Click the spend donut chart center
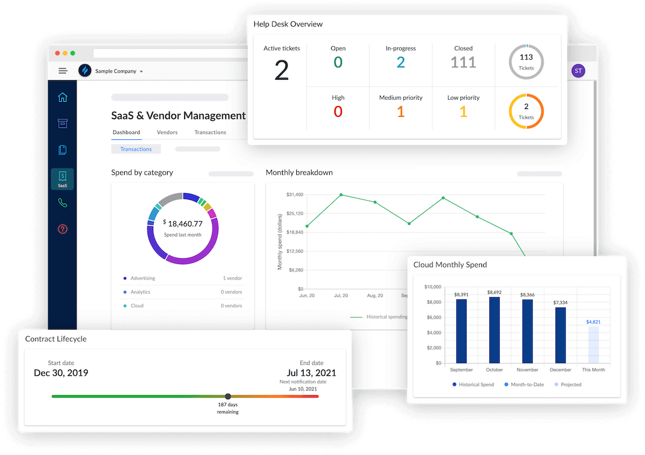 click(x=182, y=228)
